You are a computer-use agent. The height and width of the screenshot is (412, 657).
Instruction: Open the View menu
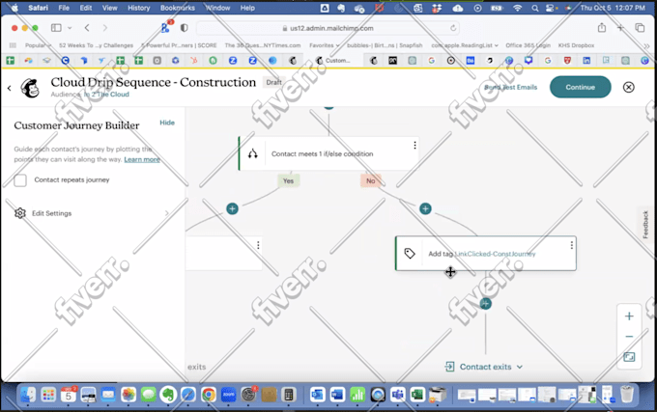coord(110,8)
